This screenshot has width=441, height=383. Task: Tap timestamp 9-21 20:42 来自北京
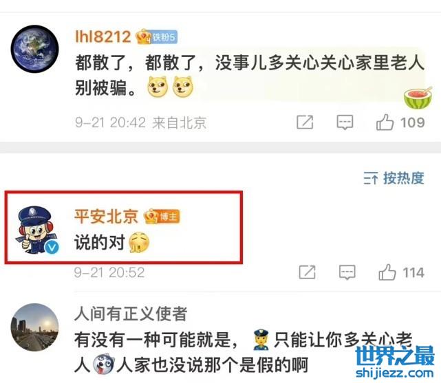tap(141, 123)
